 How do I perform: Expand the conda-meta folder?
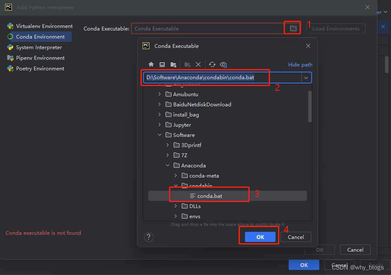coord(176,176)
